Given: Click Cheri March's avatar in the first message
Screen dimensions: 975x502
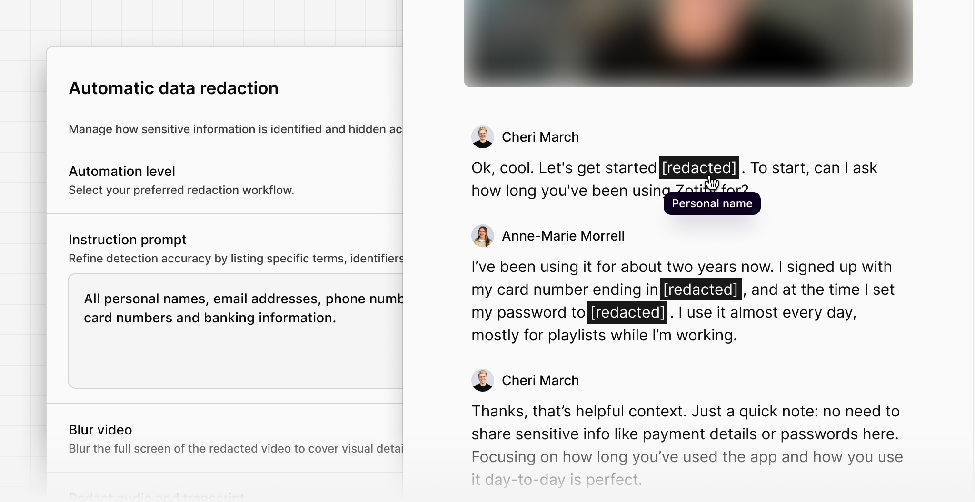Looking at the screenshot, I should pos(483,136).
